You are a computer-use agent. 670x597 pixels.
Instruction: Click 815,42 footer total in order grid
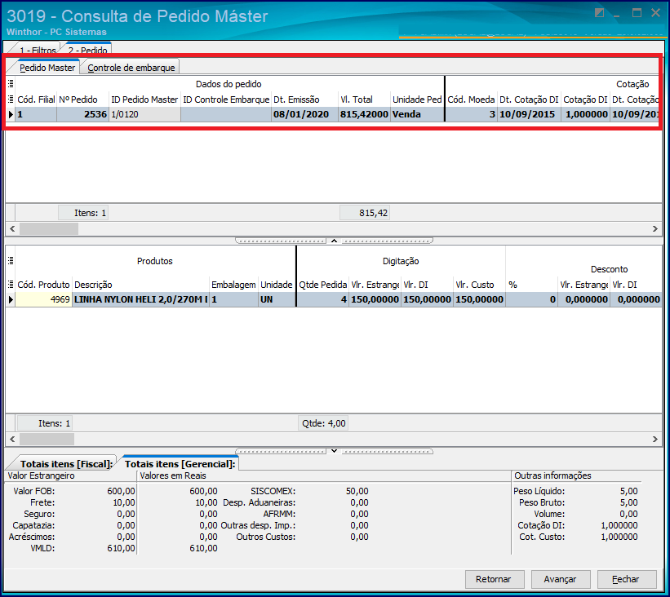point(365,213)
